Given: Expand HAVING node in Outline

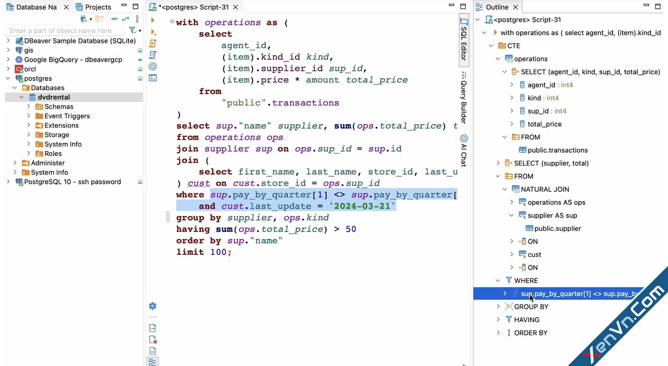Looking at the screenshot, I should (x=498, y=319).
